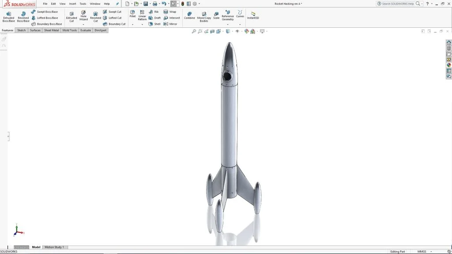452x254 pixels.
Task: Expand the Display Style dropdown arrow
Action: pos(233,31)
